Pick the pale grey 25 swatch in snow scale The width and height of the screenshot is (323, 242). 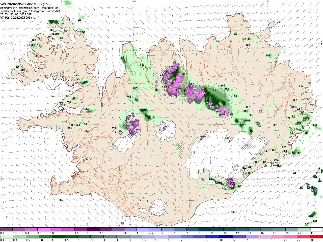(x=304, y=229)
